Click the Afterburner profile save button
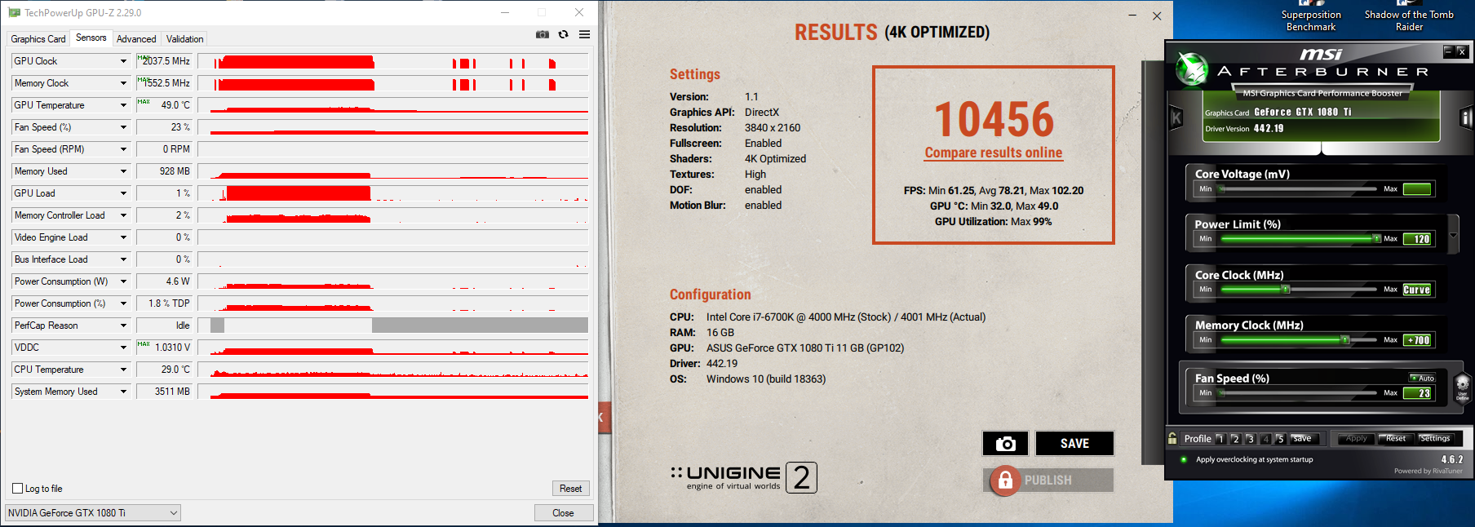Viewport: 1475px width, 527px height. [x=1304, y=439]
